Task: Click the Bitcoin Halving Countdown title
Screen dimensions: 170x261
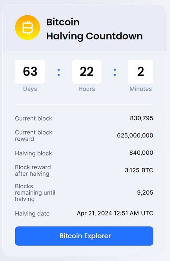Action: point(94,29)
